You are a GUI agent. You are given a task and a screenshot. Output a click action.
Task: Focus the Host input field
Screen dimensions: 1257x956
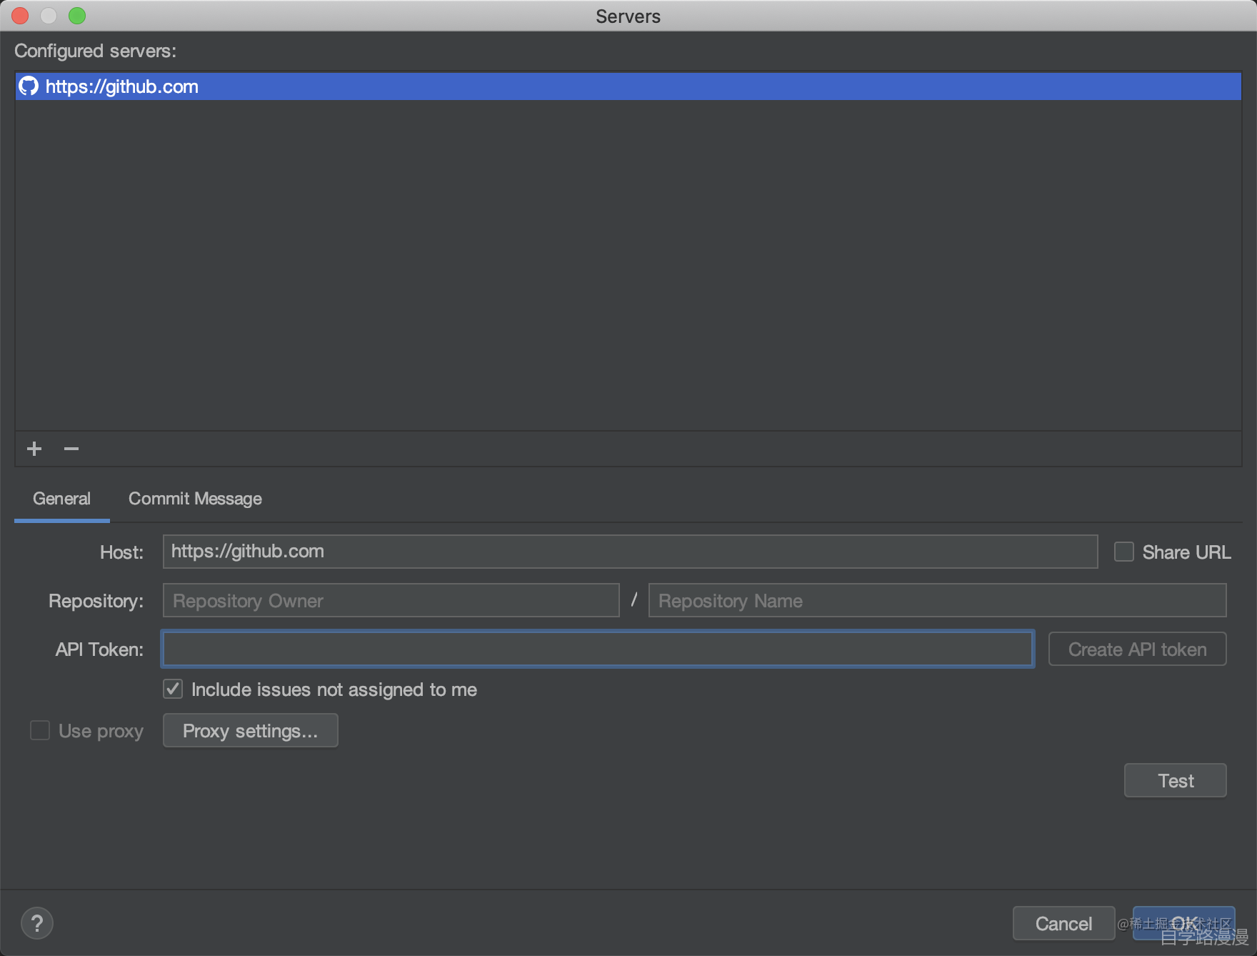[630, 552]
